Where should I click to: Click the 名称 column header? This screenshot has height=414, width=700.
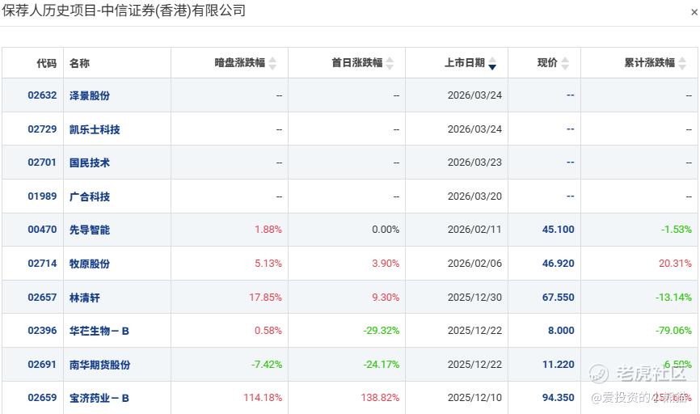pos(79,63)
